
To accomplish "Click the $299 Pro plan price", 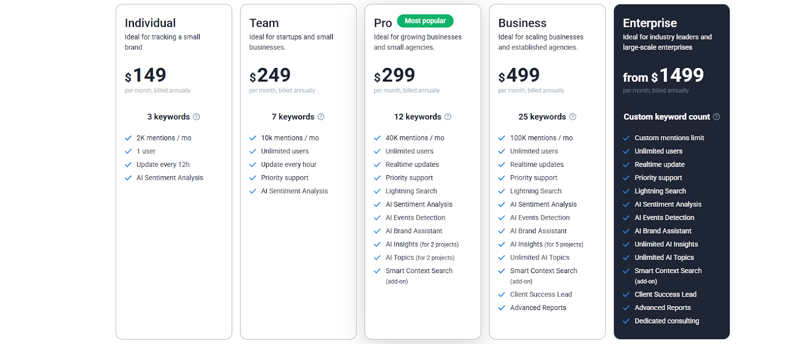I will click(395, 75).
